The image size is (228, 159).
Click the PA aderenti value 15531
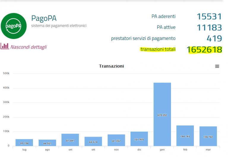click(209, 16)
